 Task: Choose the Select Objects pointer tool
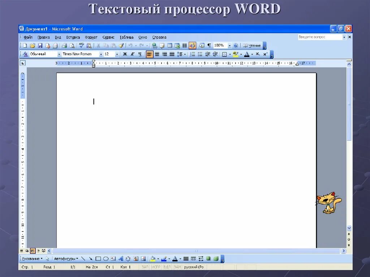(47, 259)
